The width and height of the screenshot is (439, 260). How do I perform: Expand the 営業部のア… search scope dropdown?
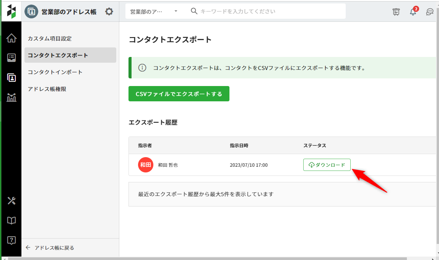pos(154,11)
